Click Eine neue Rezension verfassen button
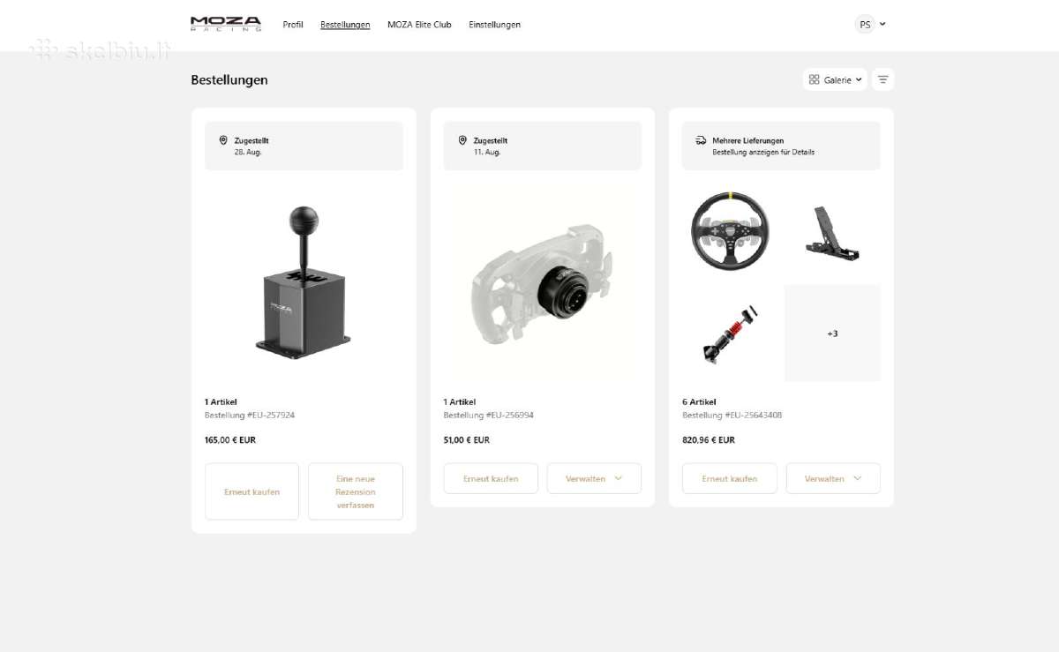 [356, 491]
